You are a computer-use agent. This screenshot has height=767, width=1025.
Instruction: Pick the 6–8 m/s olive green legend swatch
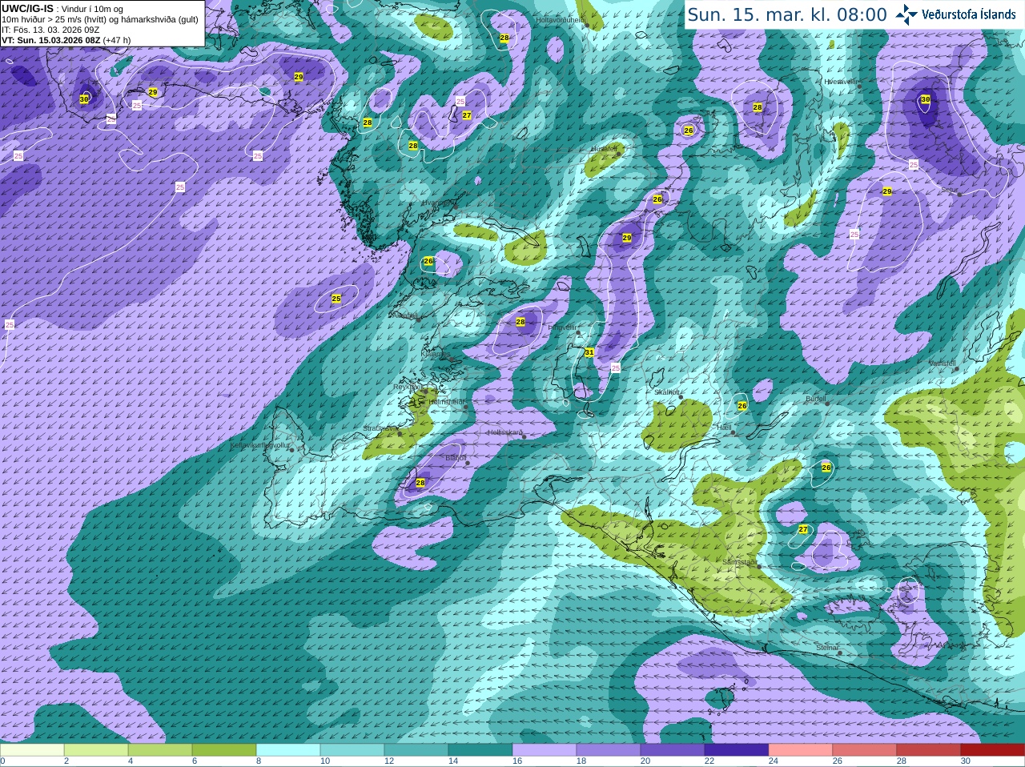coord(224,750)
